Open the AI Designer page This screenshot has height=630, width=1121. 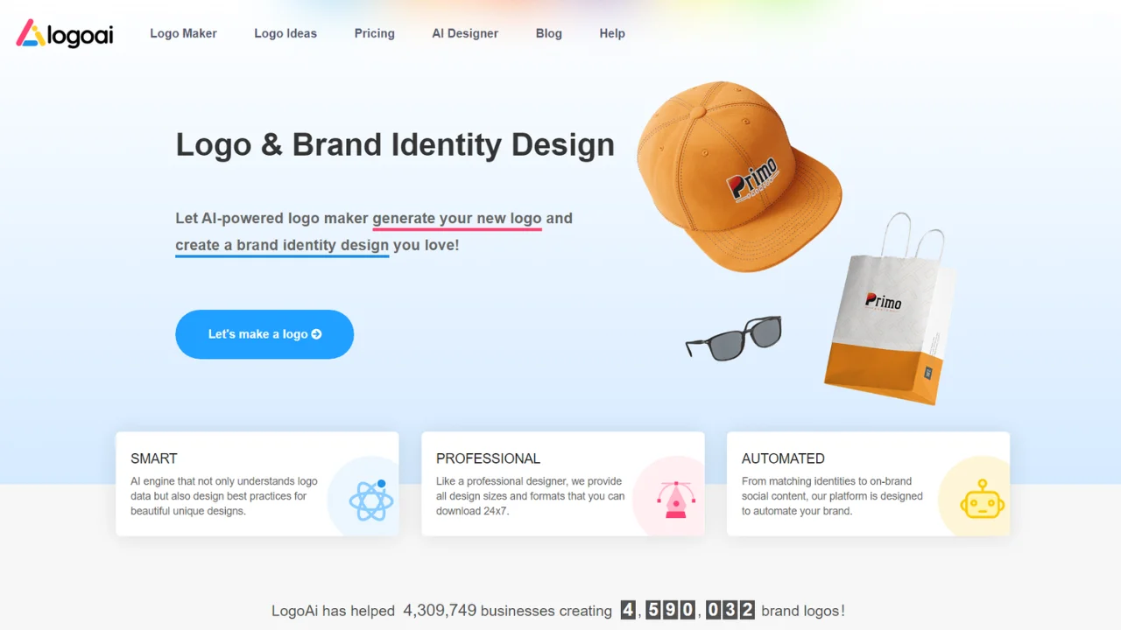[x=465, y=33]
